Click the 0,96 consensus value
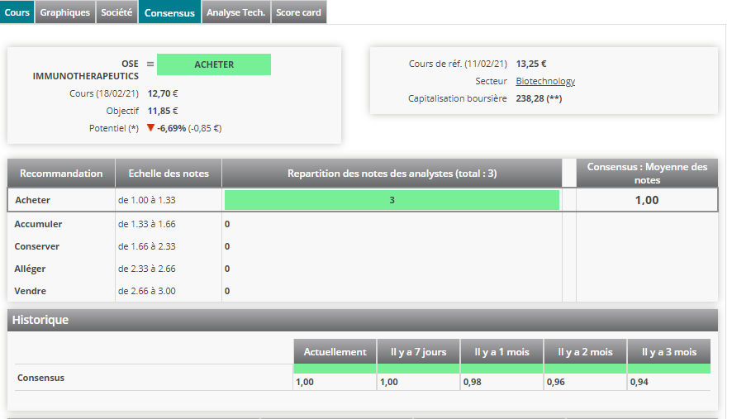732x419 pixels. (555, 382)
